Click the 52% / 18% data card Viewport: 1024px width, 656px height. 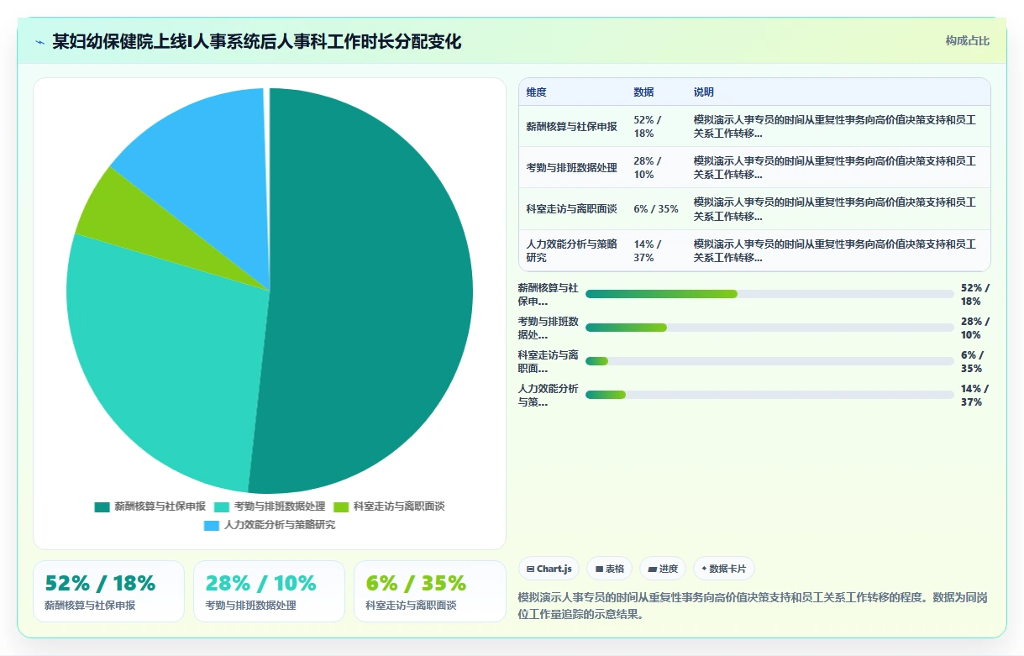point(108,591)
